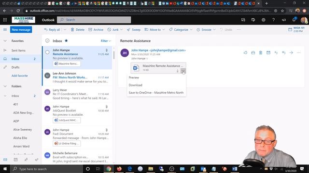Click Firefox icon in Windows taskbar
This screenshot has width=309, height=173.
[119, 169]
